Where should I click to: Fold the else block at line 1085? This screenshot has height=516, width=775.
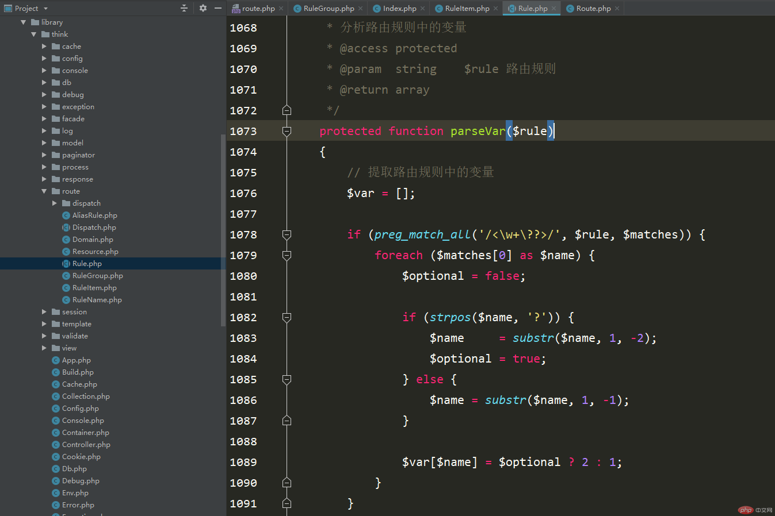click(287, 379)
